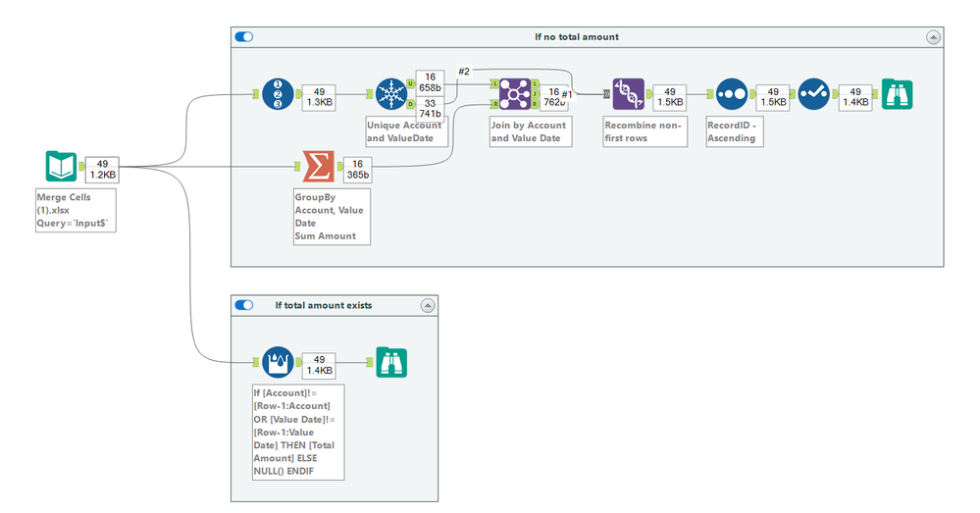This screenshot has width=980, height=513.
Task: Click Unique tool D output anchor
Action: tap(411, 104)
